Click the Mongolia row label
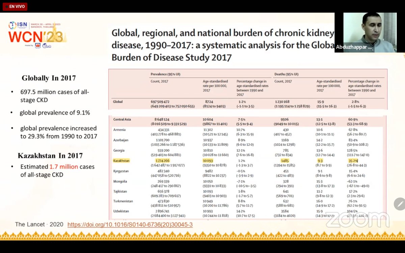 pos(120,181)
